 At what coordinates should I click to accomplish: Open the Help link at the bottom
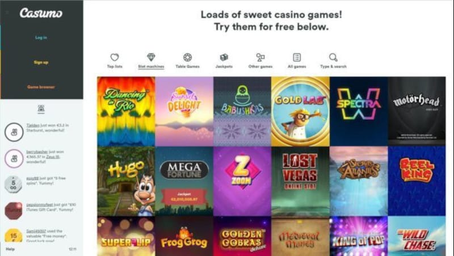click(x=10, y=249)
